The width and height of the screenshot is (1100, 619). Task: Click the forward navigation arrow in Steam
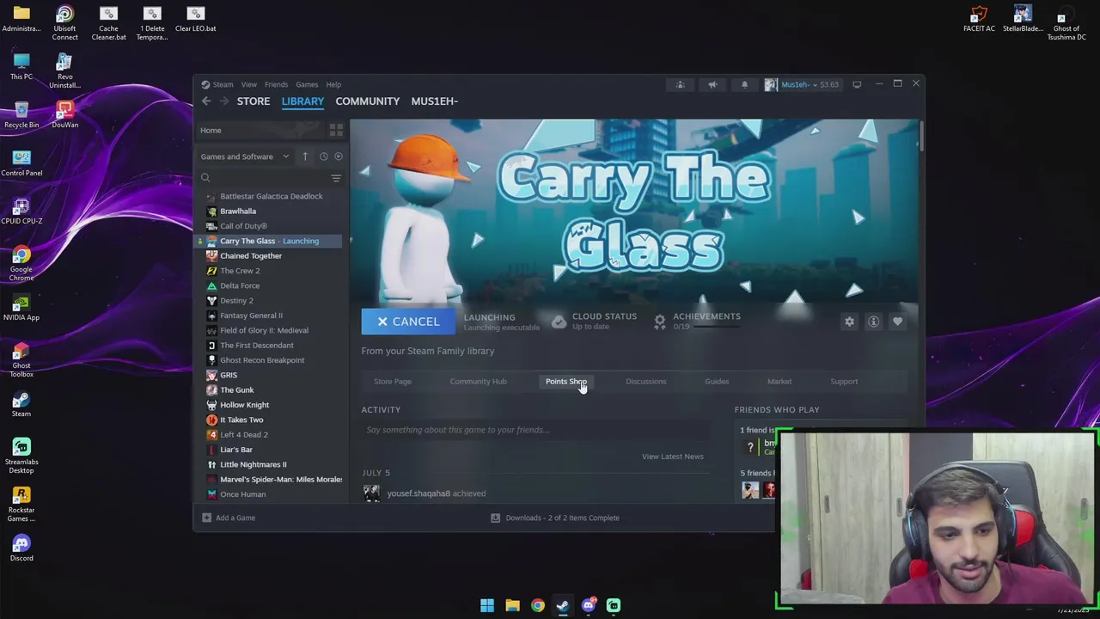[224, 101]
